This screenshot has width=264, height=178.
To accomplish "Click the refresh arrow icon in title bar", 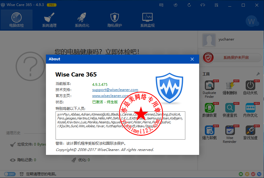I will tap(189, 5).
